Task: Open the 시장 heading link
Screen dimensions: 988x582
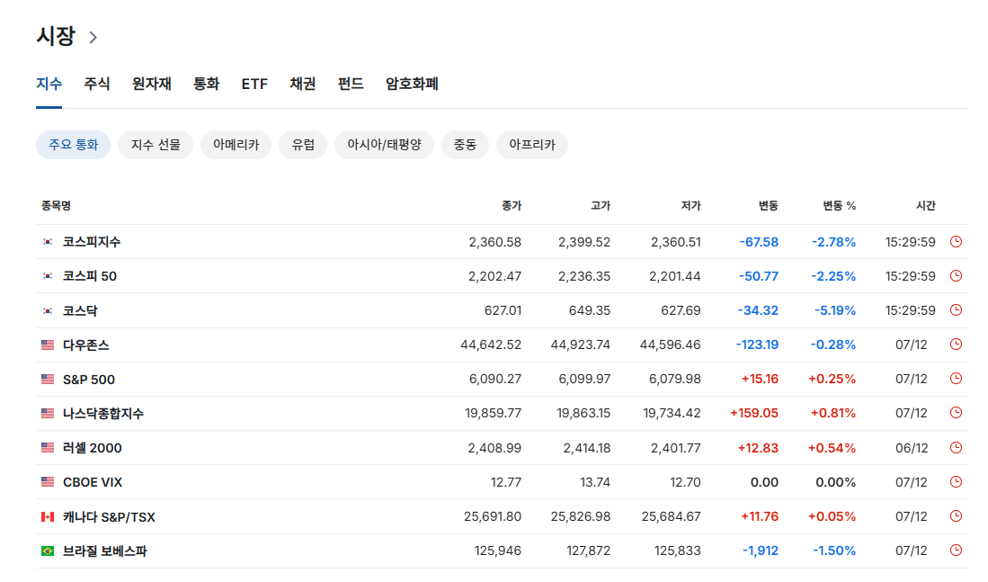Action: click(56, 36)
